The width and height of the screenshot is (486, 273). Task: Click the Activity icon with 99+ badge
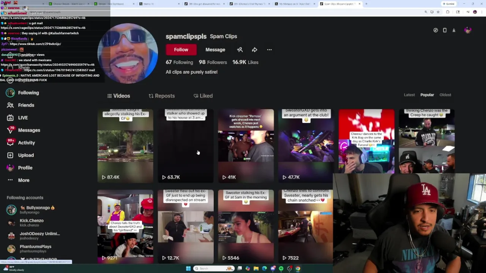11,142
